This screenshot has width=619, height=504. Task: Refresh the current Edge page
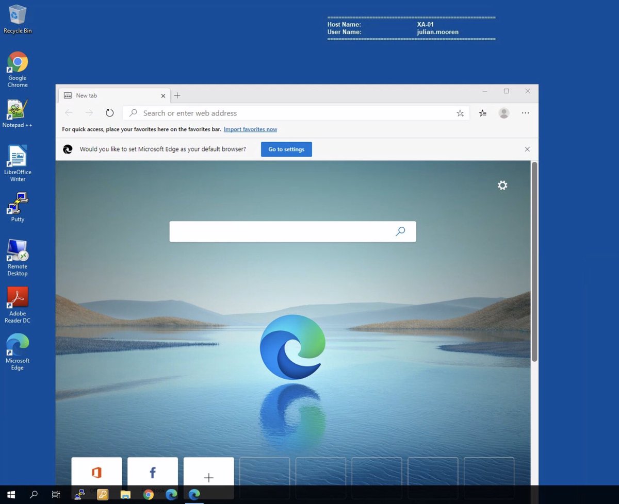tap(109, 113)
